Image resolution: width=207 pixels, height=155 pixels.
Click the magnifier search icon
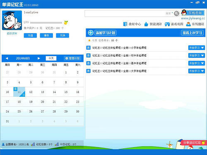176,13
